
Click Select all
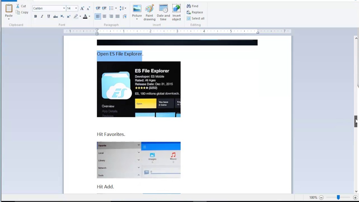pos(195,18)
